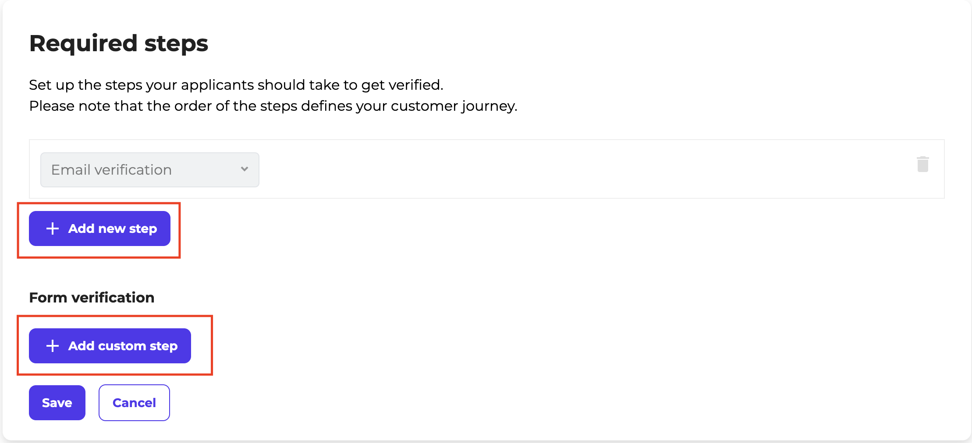Save the required steps configuration
Image resolution: width=972 pixels, height=443 pixels.
(x=57, y=403)
